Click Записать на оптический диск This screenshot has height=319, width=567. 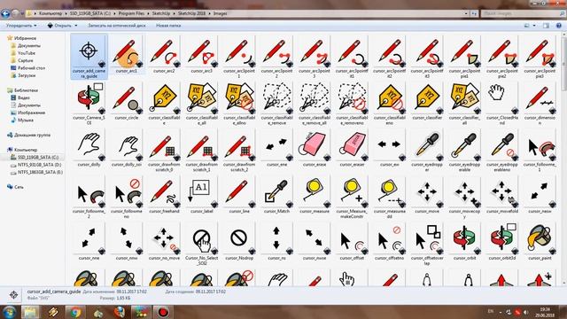click(x=117, y=26)
